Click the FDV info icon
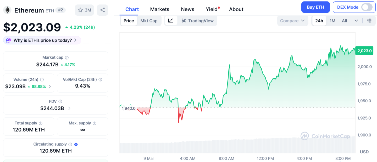The width and height of the screenshot is (377, 162). click(x=61, y=101)
